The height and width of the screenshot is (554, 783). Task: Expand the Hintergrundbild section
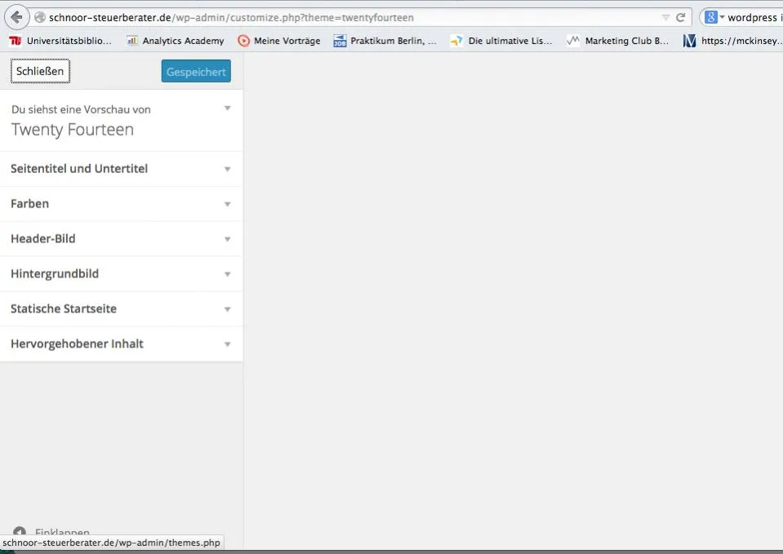click(122, 273)
